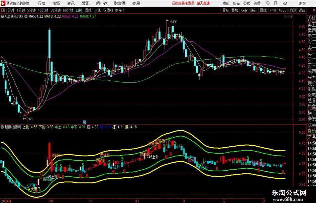Screen dimensions: 316x203
Task: Click the blue 财 marker below chart
Action: pyautogui.click(x=85, y=122)
